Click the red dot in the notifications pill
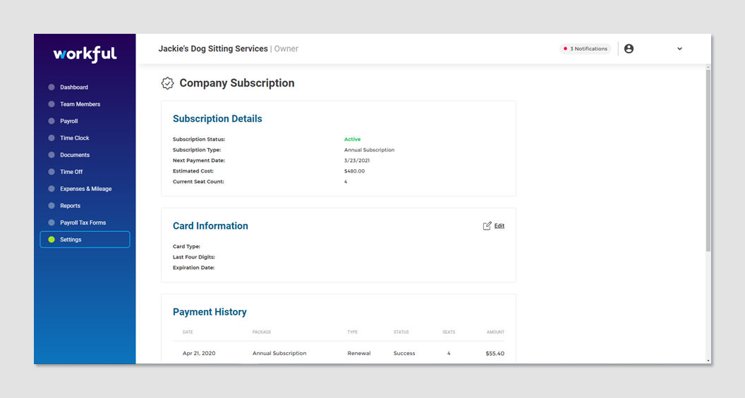The width and height of the screenshot is (745, 398). pyautogui.click(x=565, y=49)
